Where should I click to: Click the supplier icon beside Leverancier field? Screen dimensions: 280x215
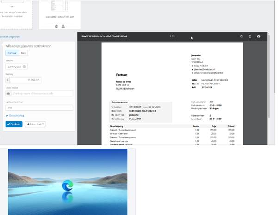(x=8, y=94)
